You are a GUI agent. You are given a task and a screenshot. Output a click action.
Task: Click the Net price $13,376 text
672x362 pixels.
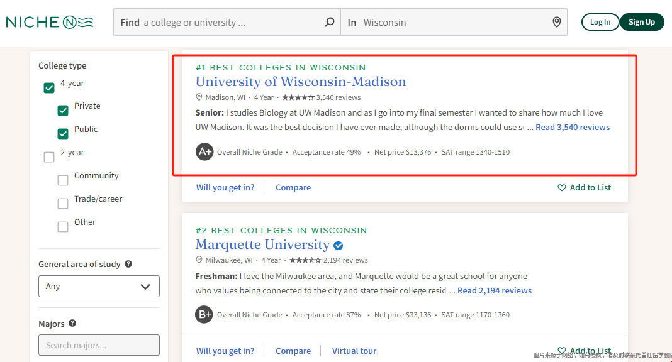[403, 152]
